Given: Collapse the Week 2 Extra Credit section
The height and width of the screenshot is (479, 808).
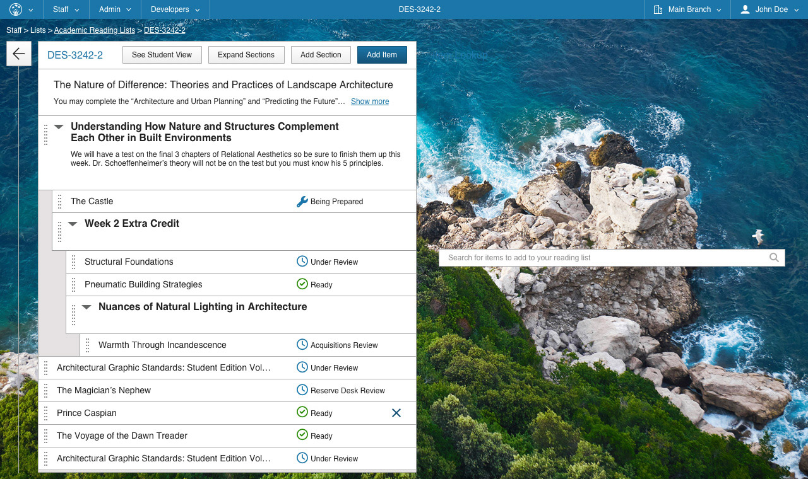Looking at the screenshot, I should point(73,224).
